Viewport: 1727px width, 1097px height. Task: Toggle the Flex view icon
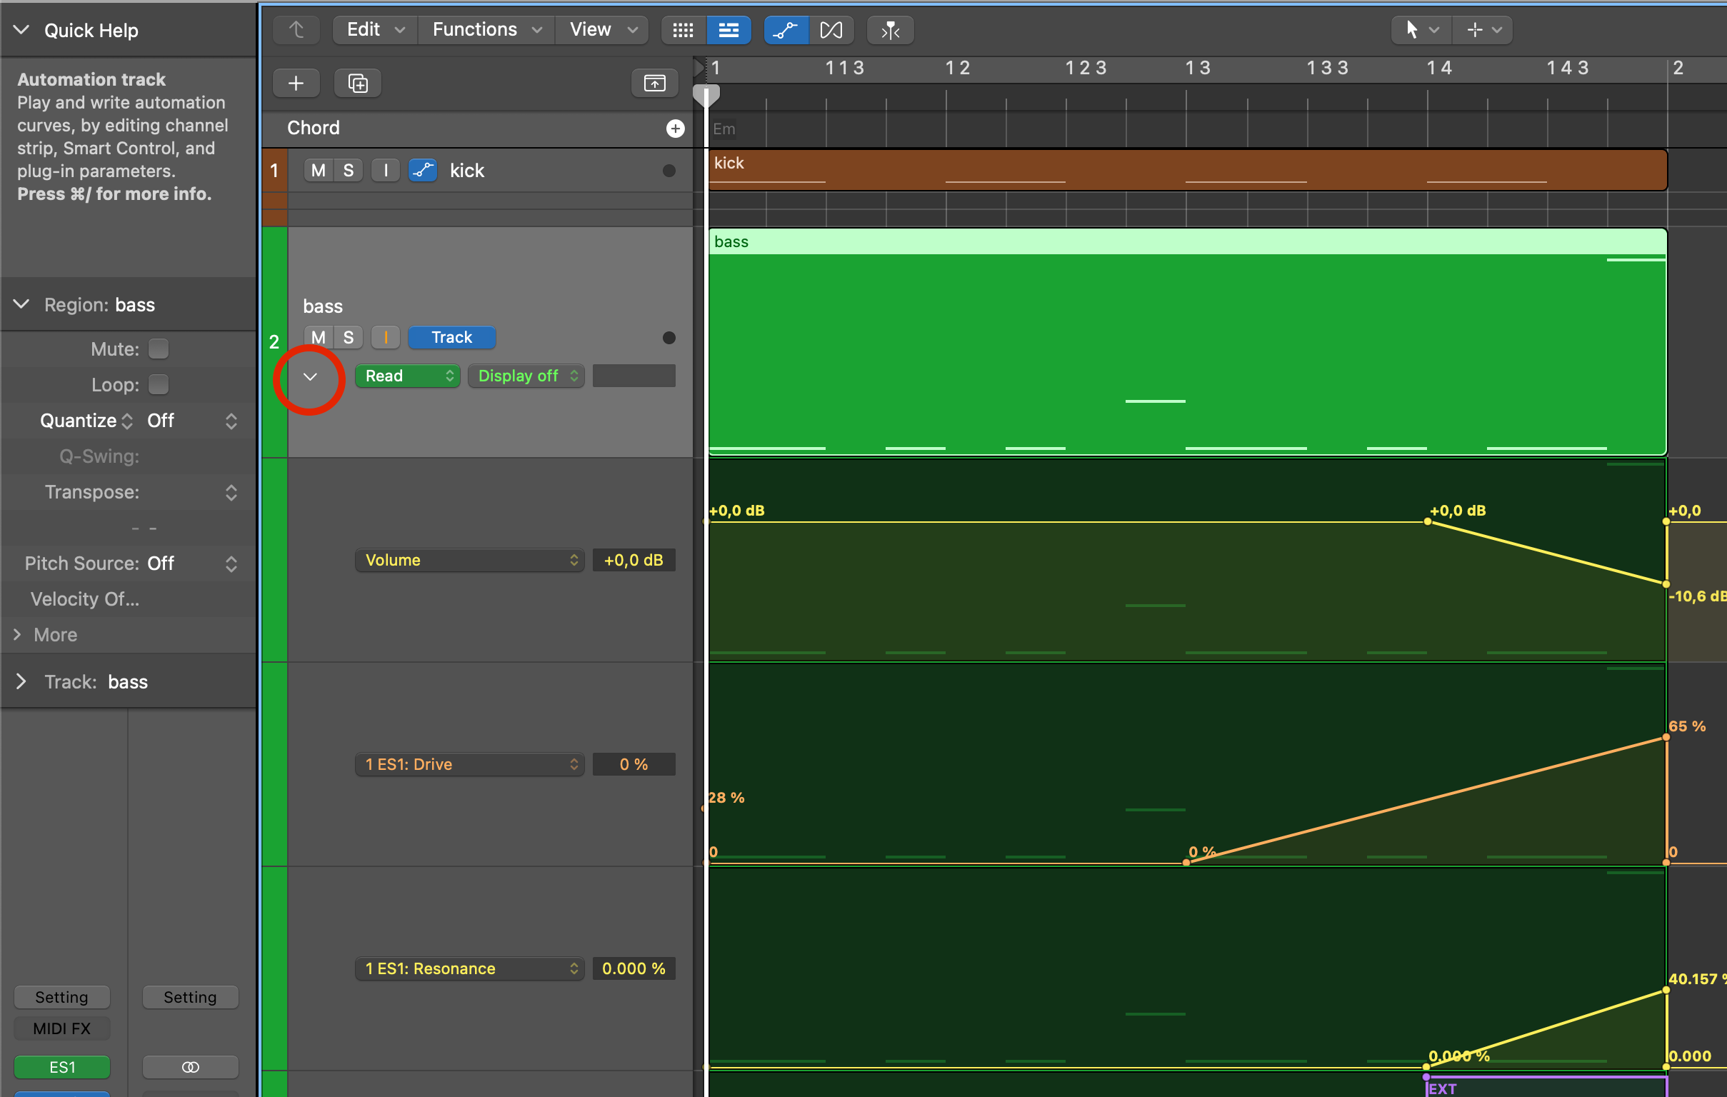[x=831, y=30]
